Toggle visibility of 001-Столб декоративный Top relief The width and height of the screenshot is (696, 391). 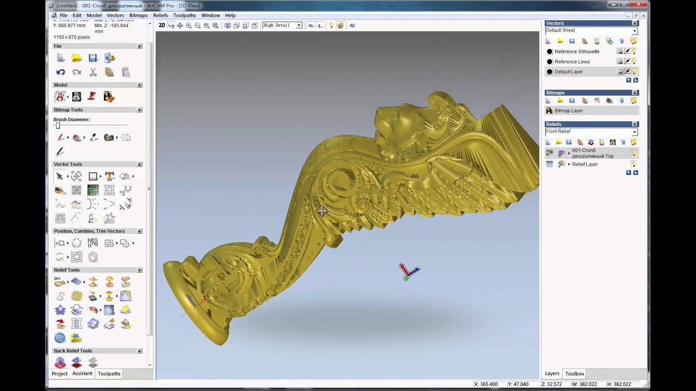coord(634,153)
